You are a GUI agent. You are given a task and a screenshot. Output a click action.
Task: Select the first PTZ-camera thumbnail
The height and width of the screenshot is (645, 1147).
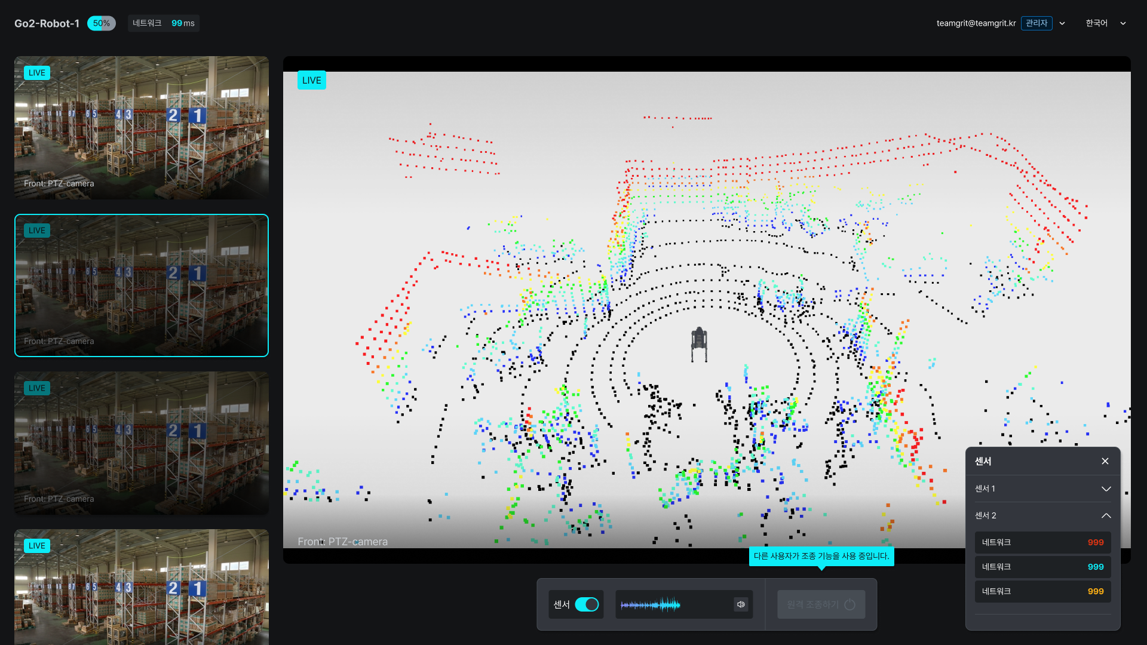(x=142, y=128)
